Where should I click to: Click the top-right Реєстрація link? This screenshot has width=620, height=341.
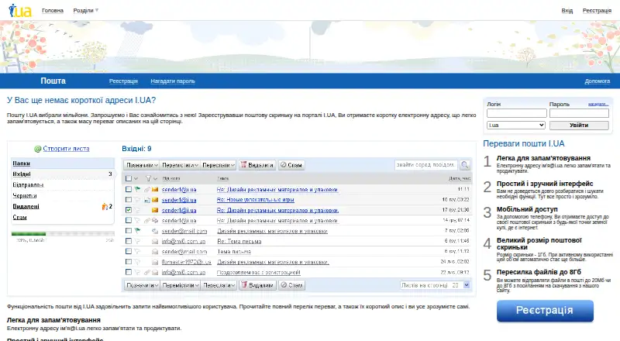597,11
